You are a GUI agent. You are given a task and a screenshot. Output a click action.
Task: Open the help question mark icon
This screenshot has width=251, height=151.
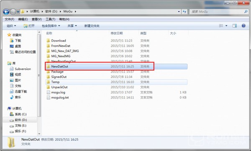point(243,26)
